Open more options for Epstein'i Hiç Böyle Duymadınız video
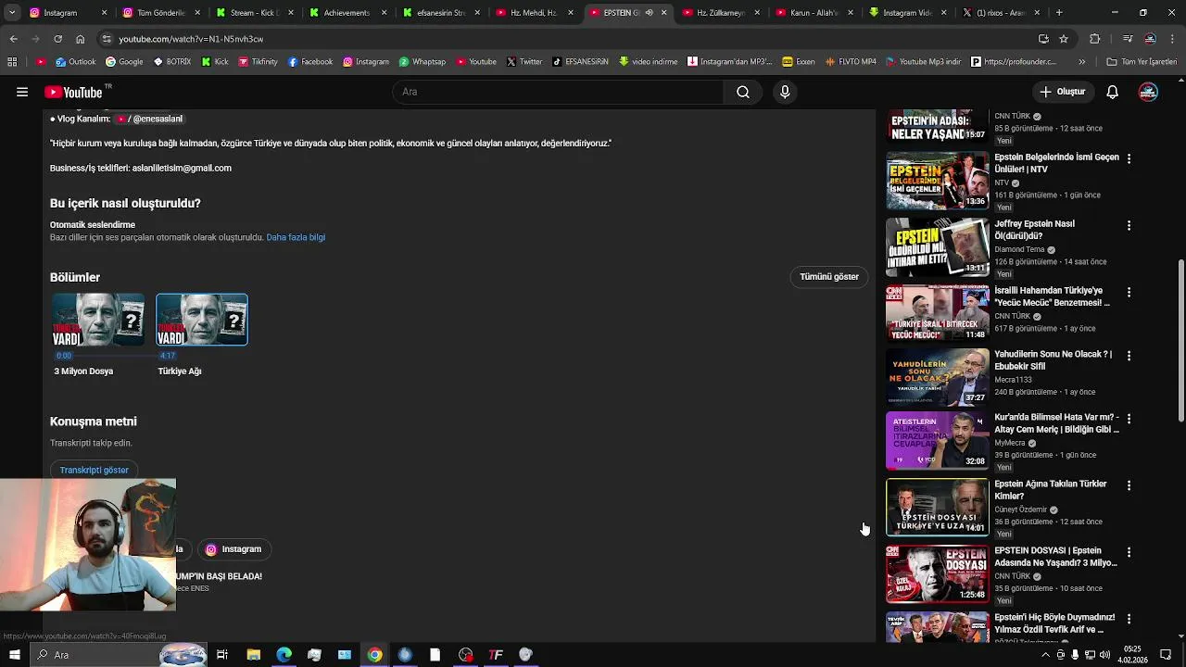Screen dimensions: 1186x667 (1129, 619)
